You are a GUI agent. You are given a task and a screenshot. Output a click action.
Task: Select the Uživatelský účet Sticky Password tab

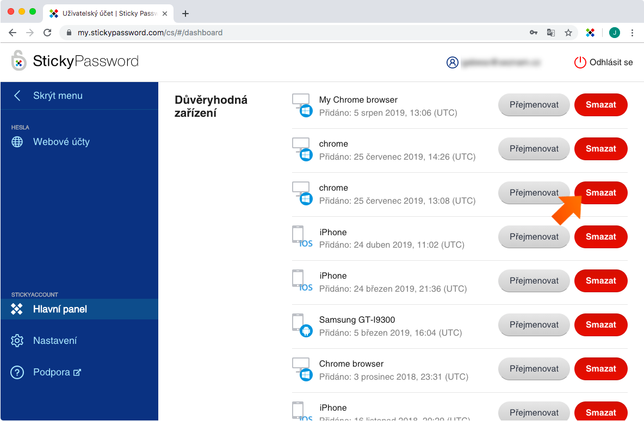(x=108, y=14)
